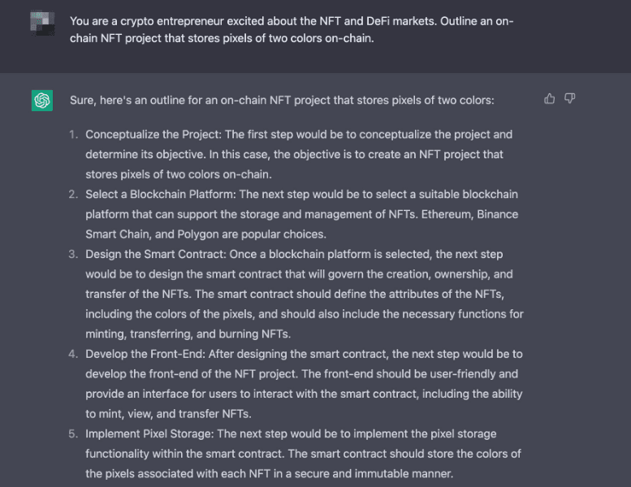Click the ChatGPT logo avatar

click(x=42, y=100)
